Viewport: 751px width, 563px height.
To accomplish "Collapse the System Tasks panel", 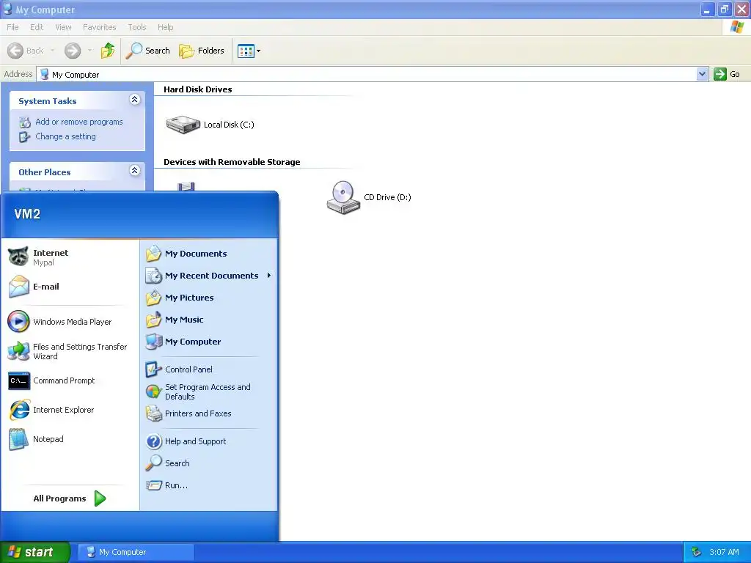I will point(135,100).
